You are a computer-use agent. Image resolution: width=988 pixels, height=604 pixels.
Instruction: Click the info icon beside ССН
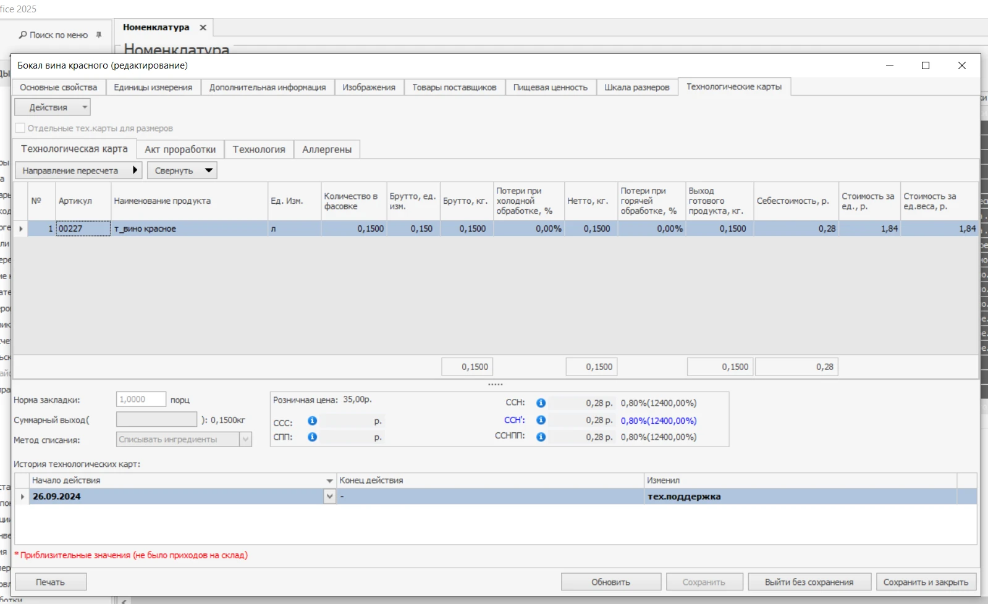click(541, 403)
